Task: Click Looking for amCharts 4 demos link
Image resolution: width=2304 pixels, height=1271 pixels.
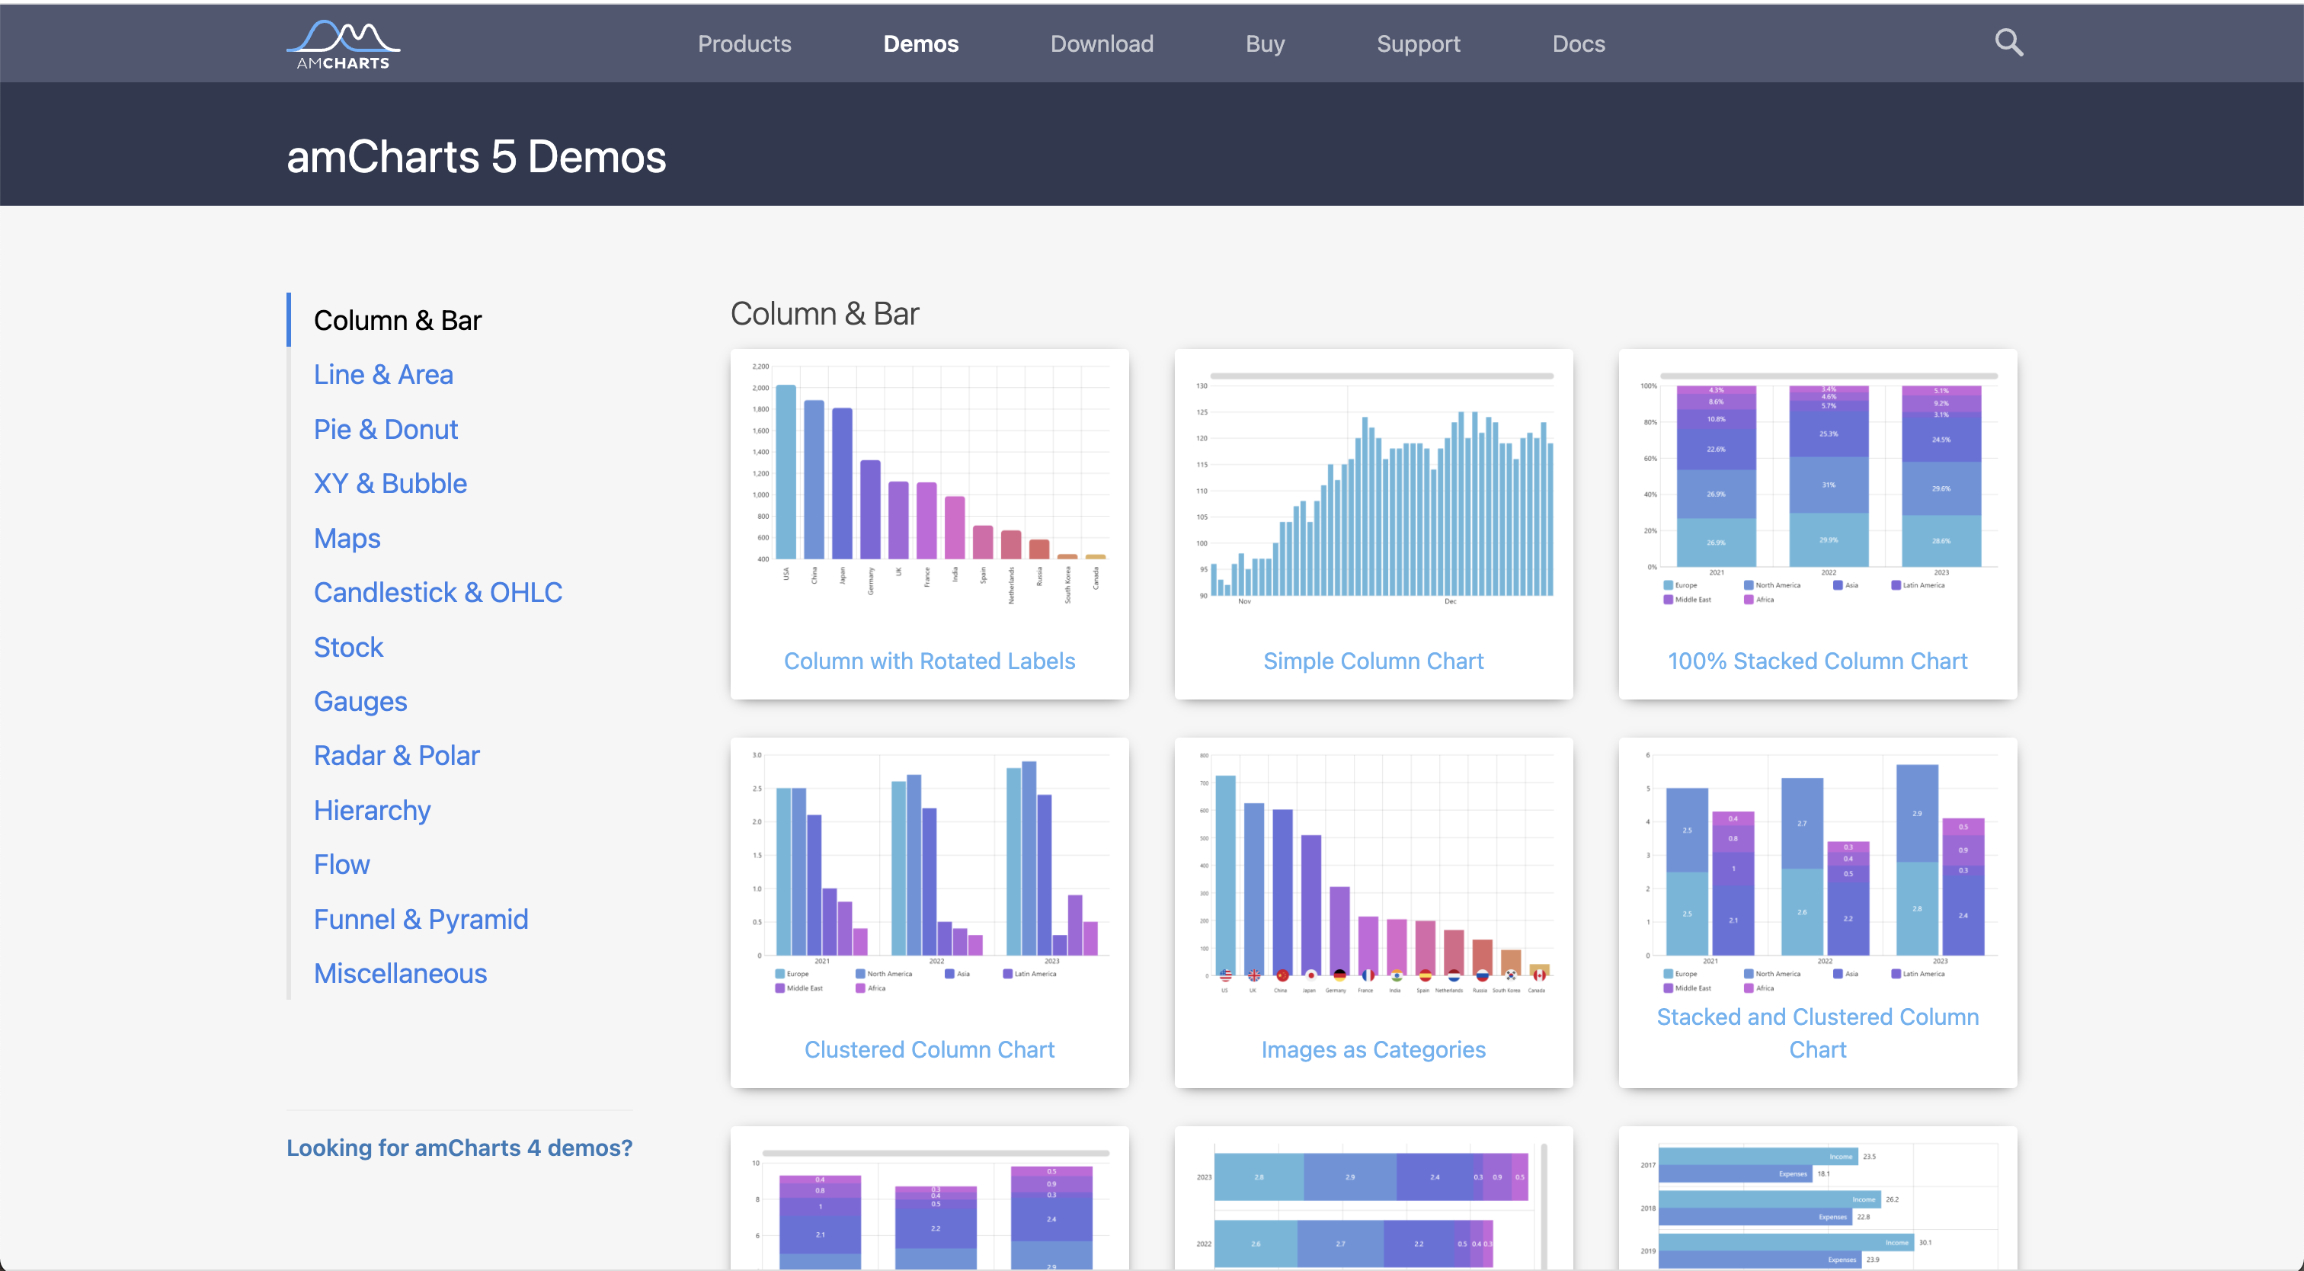Action: (x=459, y=1148)
